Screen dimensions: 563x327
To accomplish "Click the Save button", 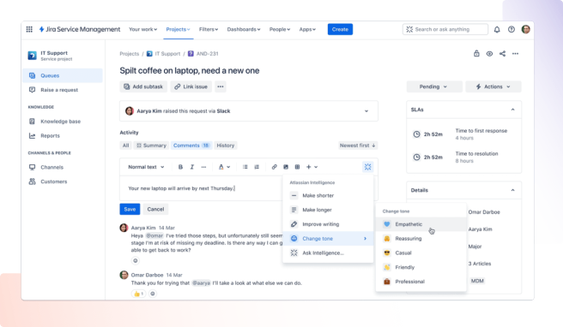I will 130,209.
